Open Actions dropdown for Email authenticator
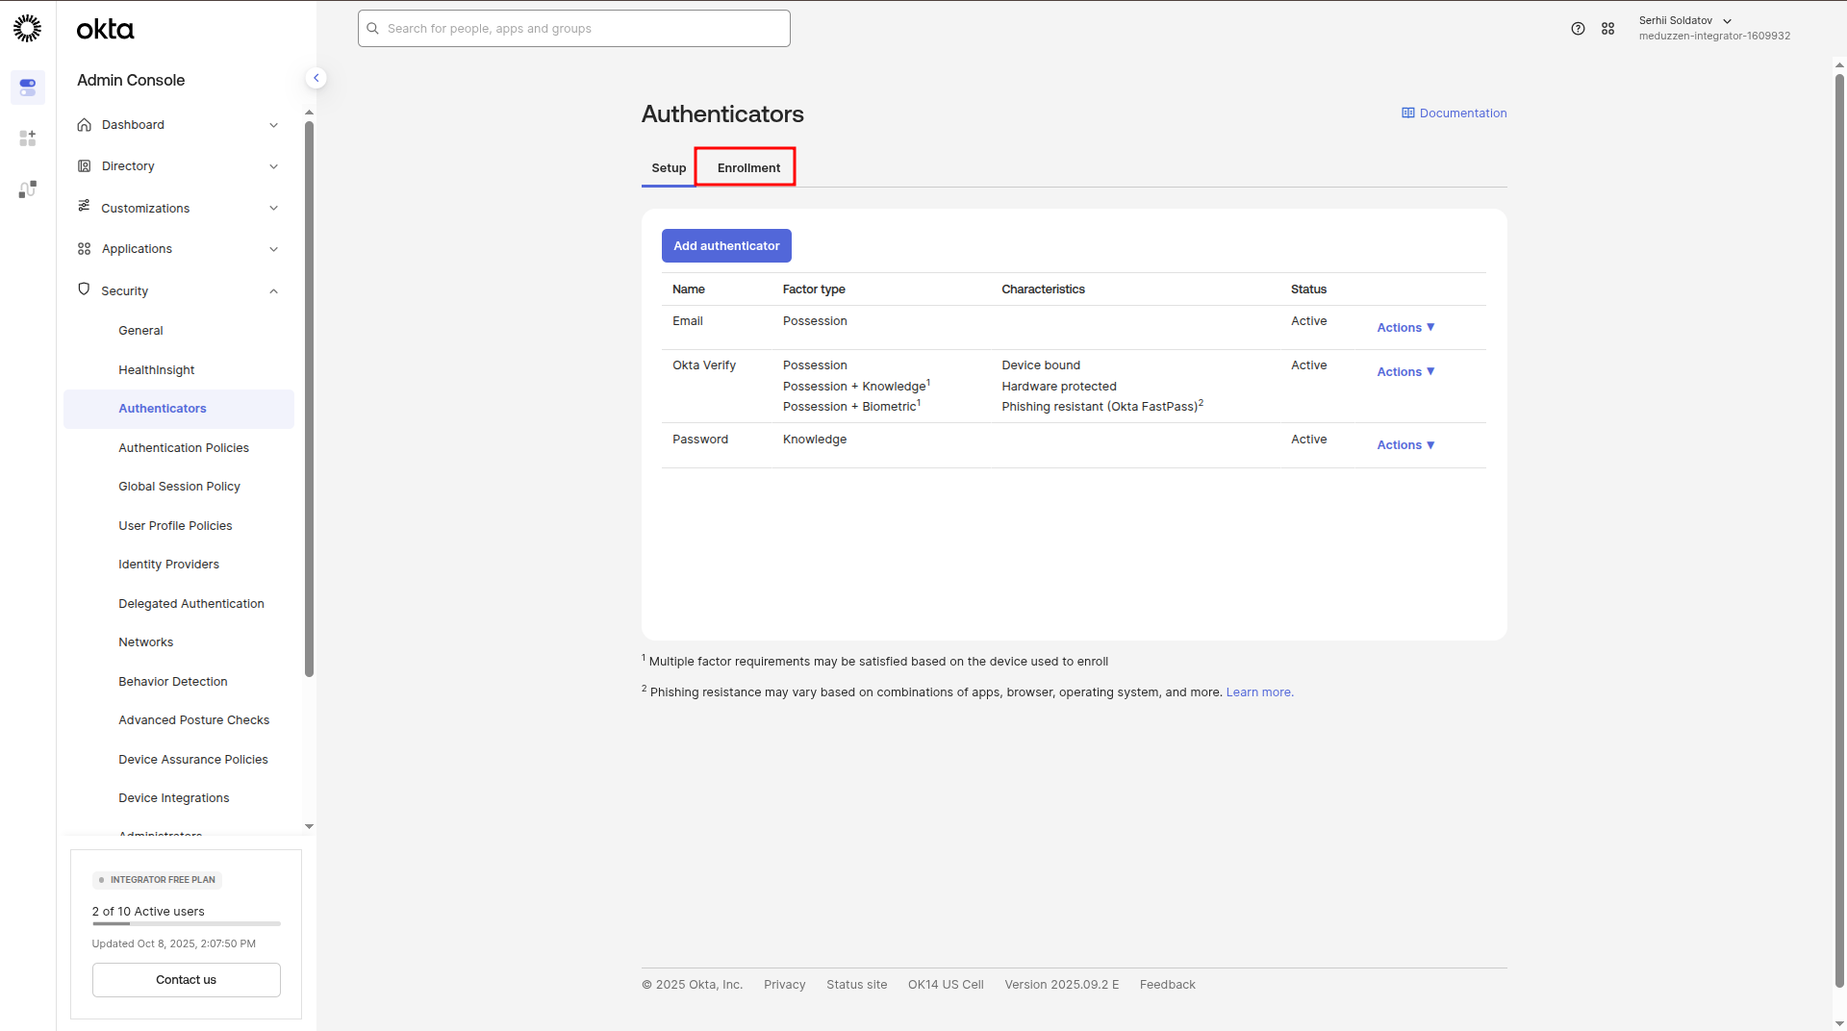This screenshot has height=1031, width=1847. pyautogui.click(x=1405, y=328)
